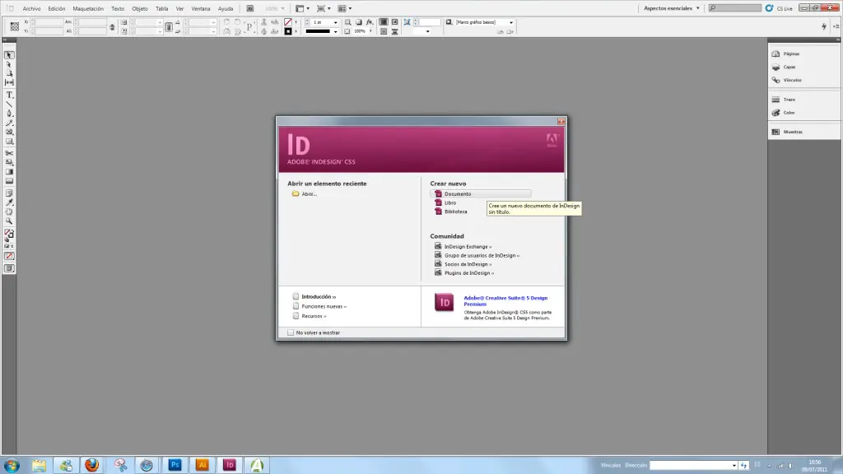This screenshot has height=474, width=843.
Task: Select the Free Transform tool
Action: pos(9,162)
